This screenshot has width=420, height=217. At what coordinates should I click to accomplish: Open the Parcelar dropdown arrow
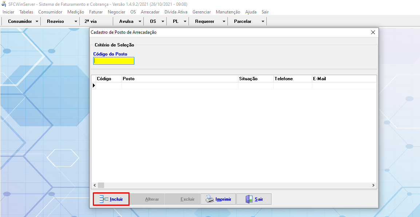pos(263,21)
